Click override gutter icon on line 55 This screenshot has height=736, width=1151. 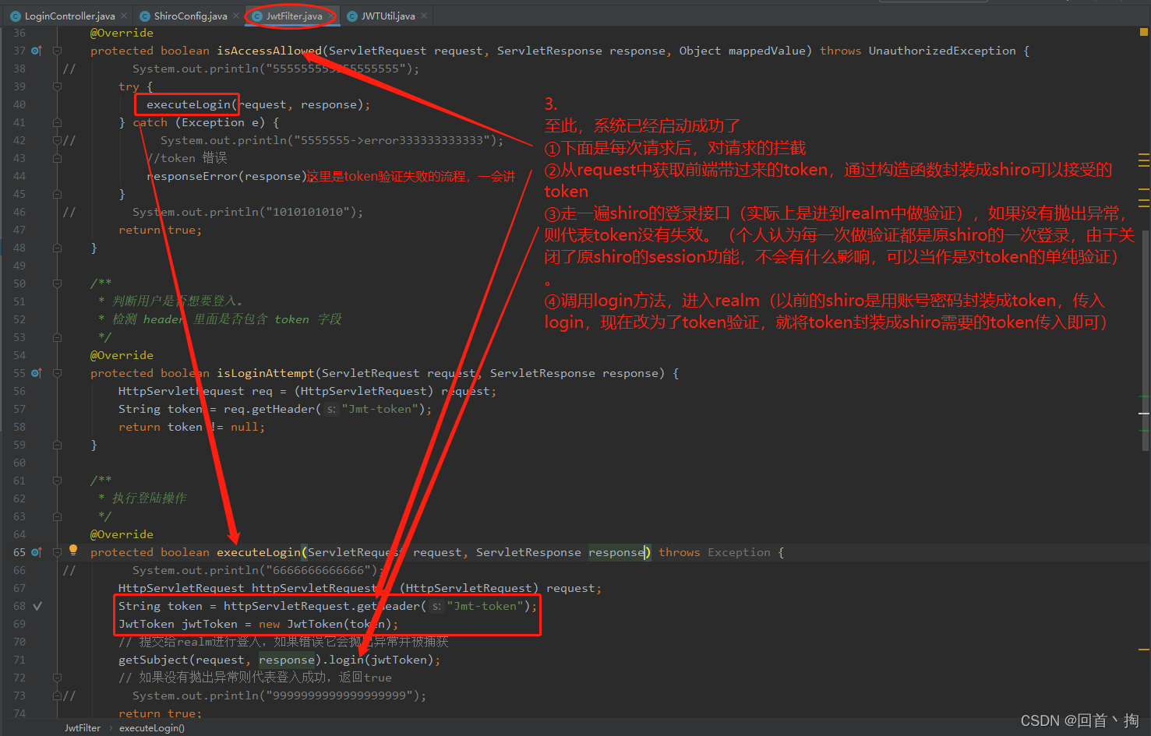pos(36,373)
